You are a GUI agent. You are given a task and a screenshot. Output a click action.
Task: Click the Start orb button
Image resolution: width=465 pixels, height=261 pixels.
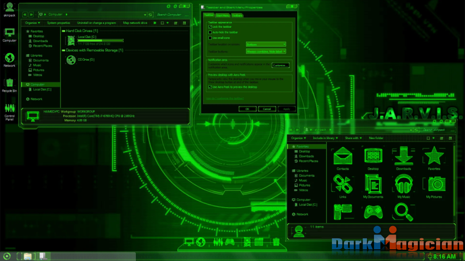7,256
